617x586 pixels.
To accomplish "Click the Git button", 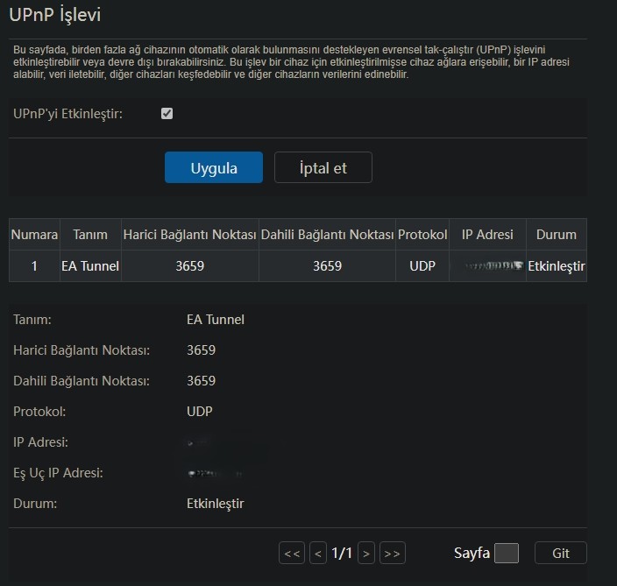I will [561, 553].
